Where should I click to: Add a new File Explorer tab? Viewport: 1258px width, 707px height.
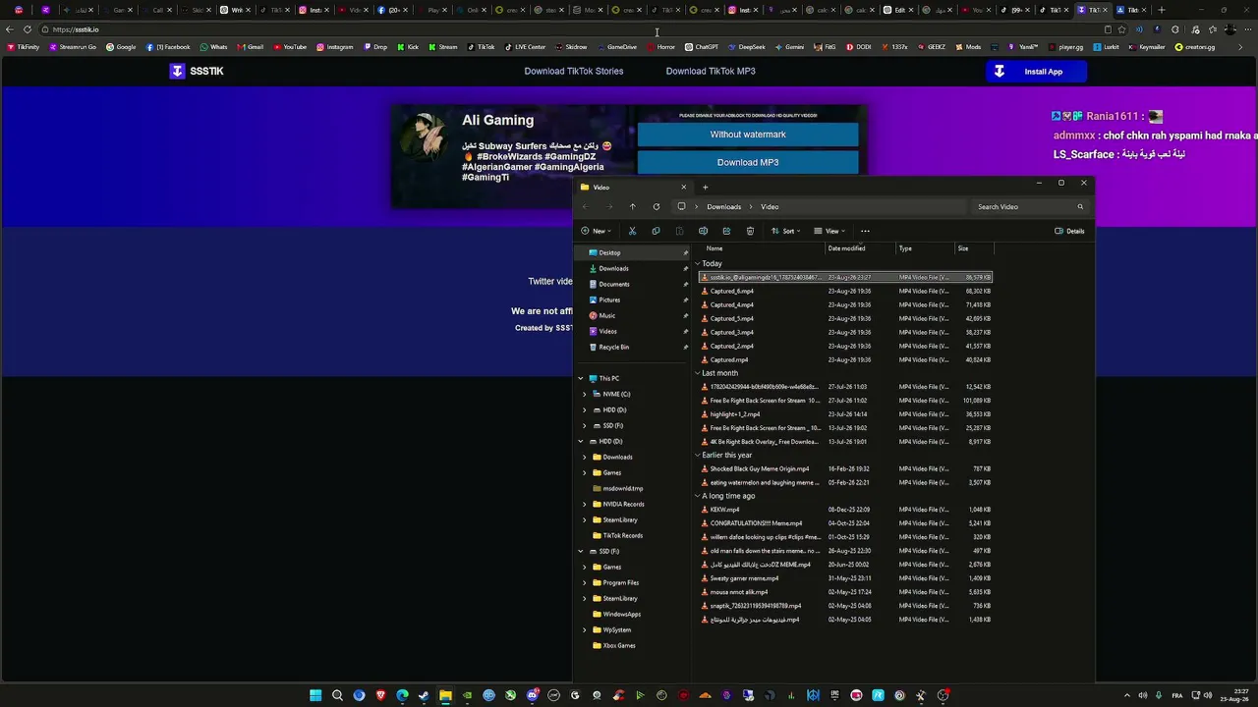705,188
